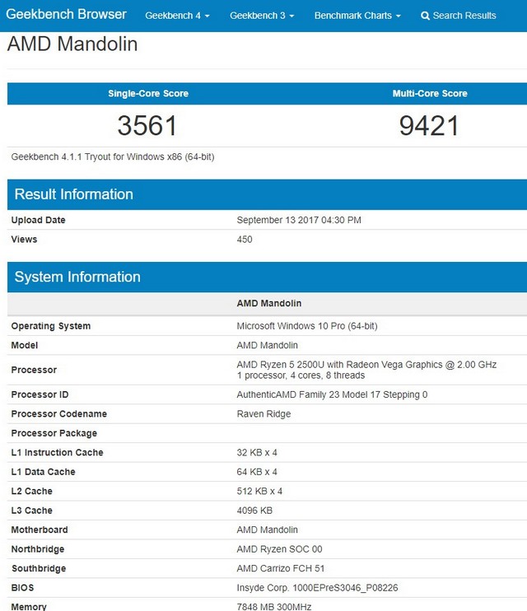527x611 pixels.
Task: Click the multi-core score value 9421
Action: point(429,126)
